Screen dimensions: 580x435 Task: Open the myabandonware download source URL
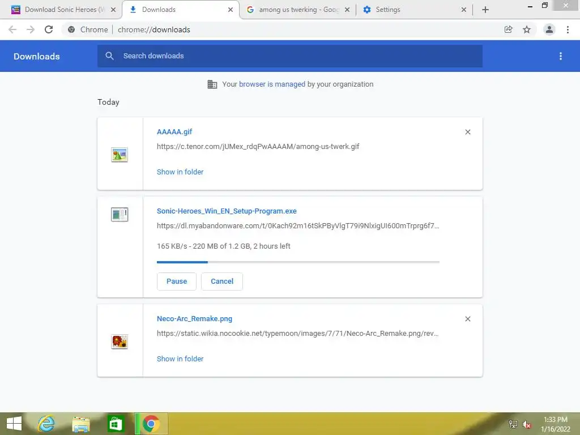coord(298,226)
